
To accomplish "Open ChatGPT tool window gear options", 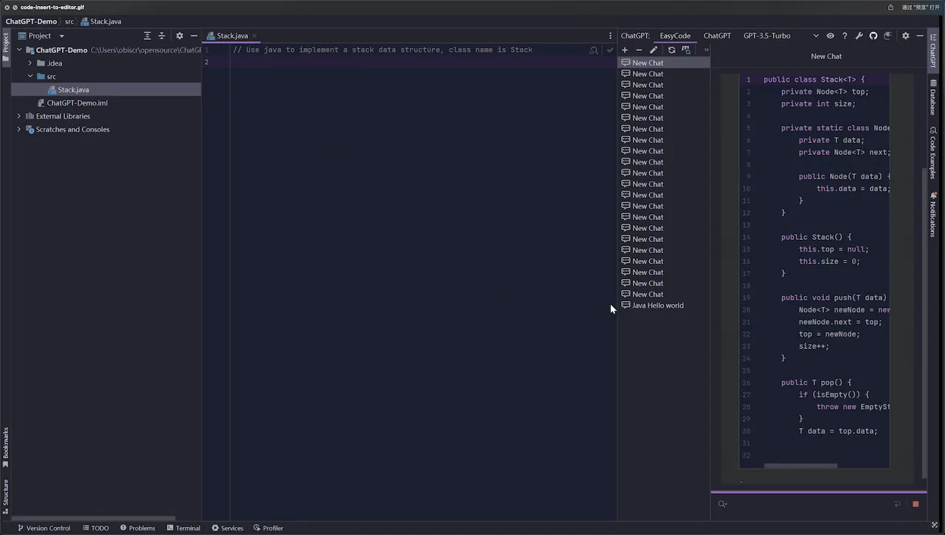I will [906, 35].
